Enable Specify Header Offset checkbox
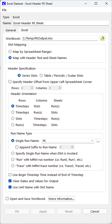The image size is (112, 224). click(10, 82)
